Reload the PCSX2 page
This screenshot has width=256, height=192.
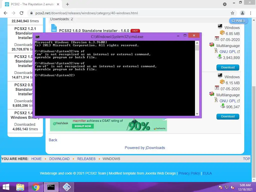click(x=21, y=13)
